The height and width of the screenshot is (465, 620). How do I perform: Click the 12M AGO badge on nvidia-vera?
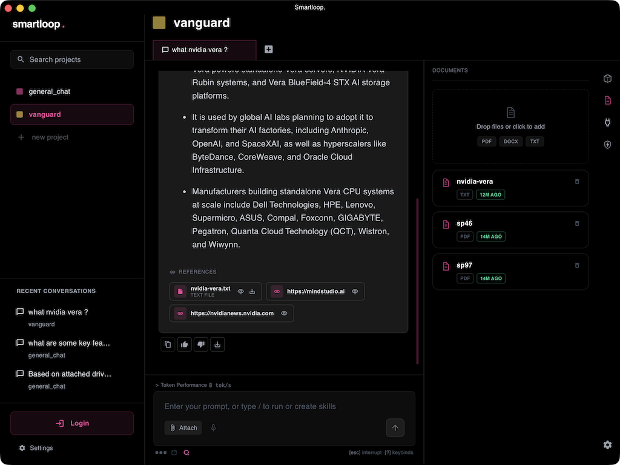(x=490, y=195)
